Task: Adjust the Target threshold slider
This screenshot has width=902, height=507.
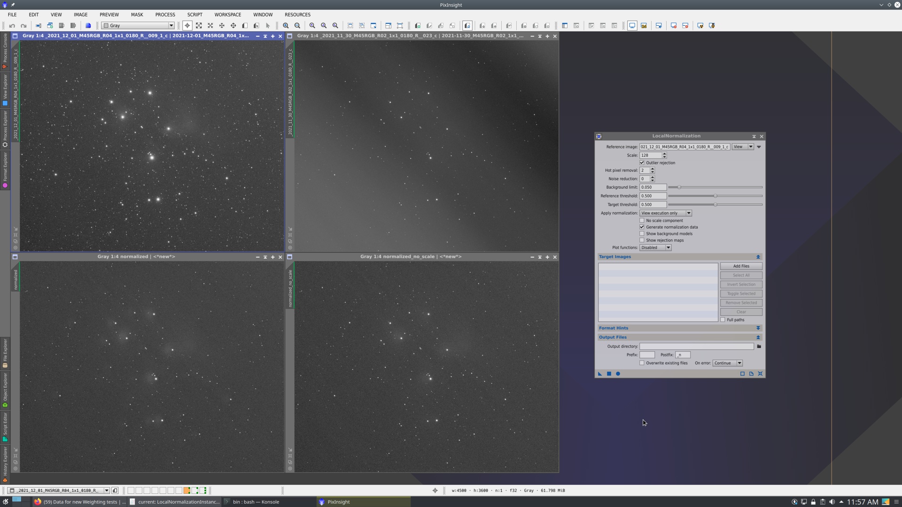Action: [x=715, y=205]
